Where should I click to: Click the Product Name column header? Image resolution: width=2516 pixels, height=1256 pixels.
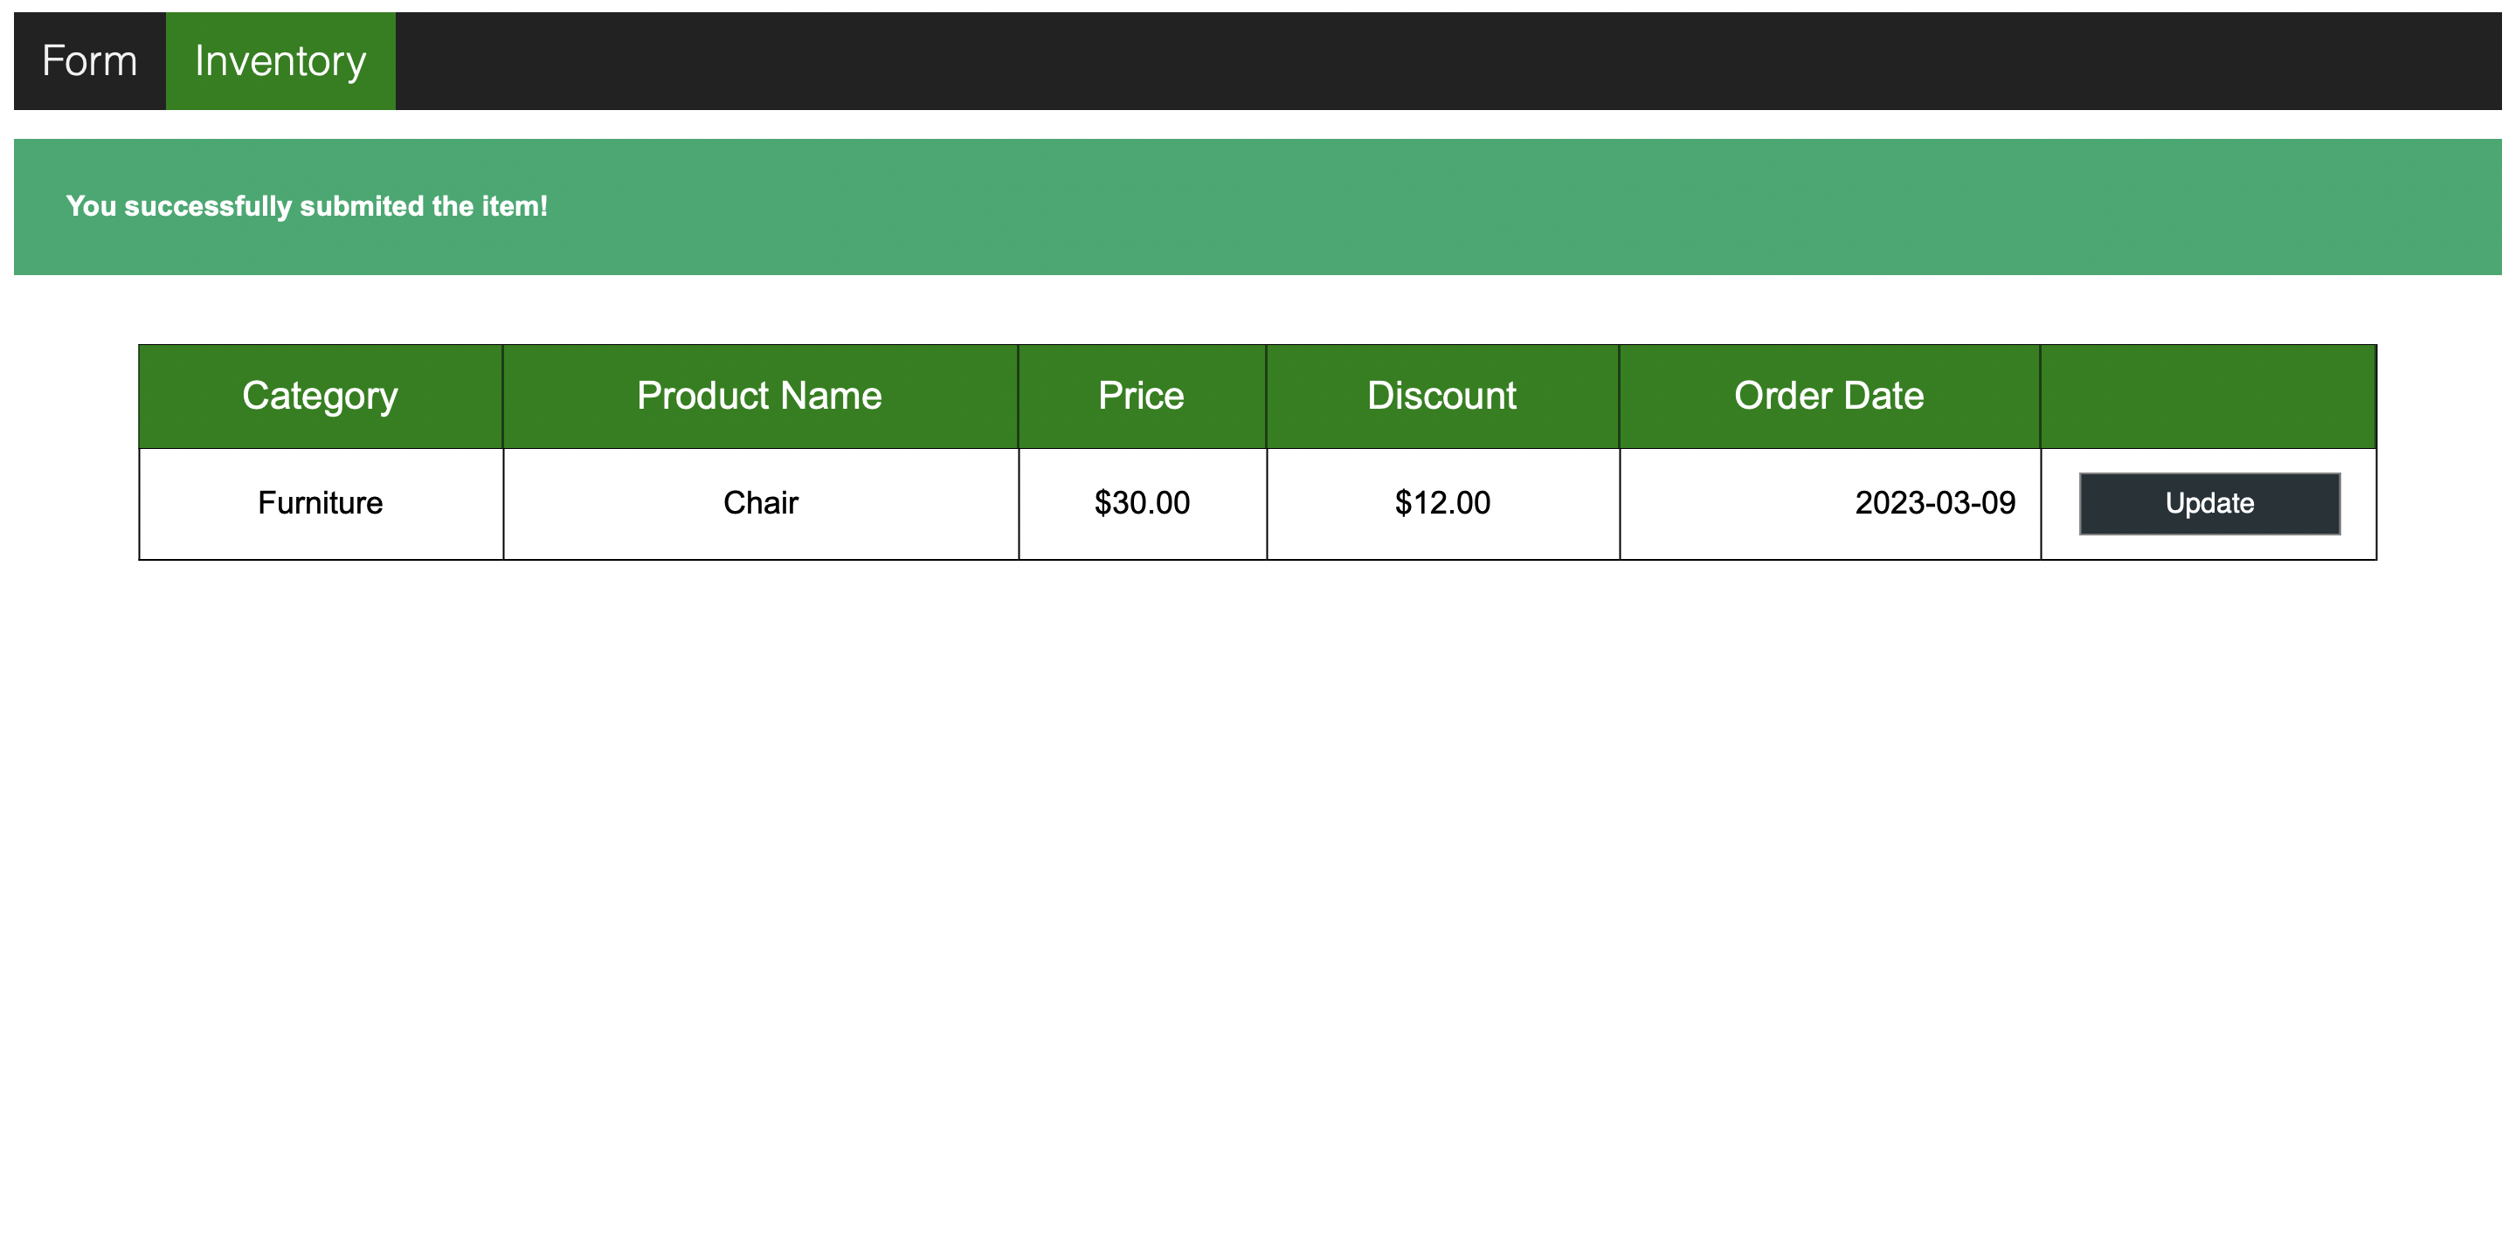pos(759,395)
